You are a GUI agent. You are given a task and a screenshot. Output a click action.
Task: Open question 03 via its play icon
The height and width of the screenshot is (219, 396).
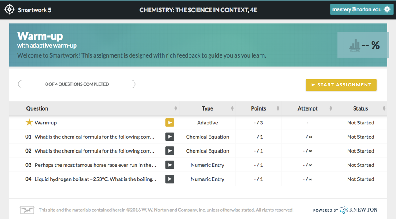pyautogui.click(x=169, y=165)
